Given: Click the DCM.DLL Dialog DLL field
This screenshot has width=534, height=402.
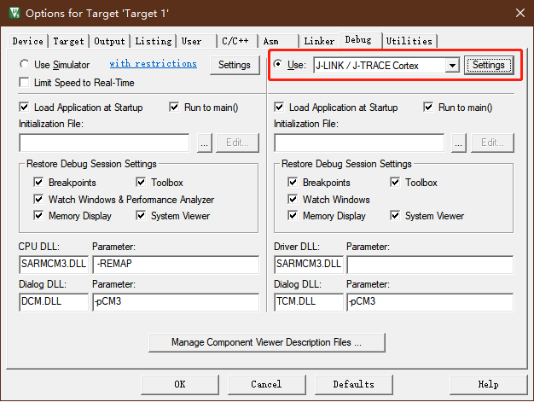Looking at the screenshot, I should pyautogui.click(x=54, y=302).
